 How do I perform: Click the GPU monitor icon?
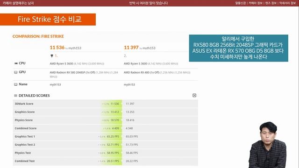coord(16,72)
